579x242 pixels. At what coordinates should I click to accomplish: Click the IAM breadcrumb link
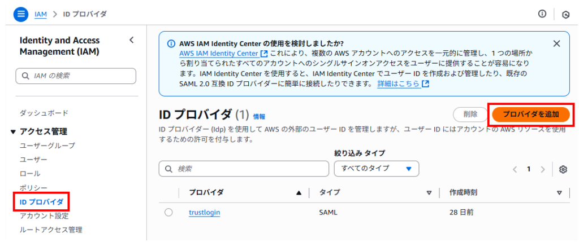[40, 14]
